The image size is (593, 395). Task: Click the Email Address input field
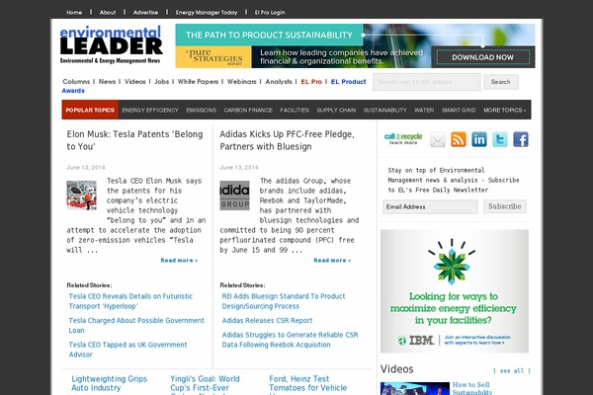click(430, 206)
